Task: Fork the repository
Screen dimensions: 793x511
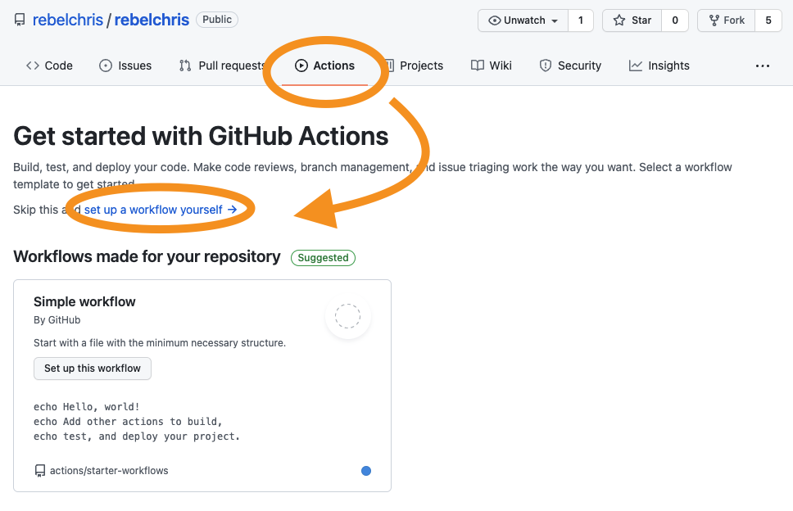Action: click(727, 20)
